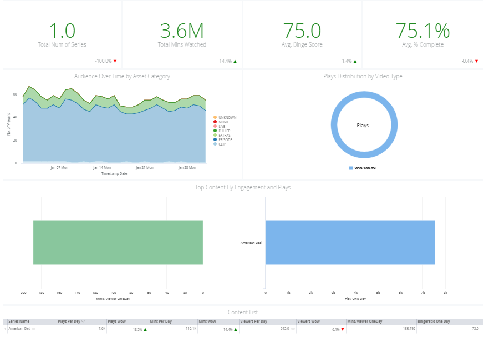484x346 pixels.
Task: Click the Mins WoW column header
Action: (x=207, y=322)
